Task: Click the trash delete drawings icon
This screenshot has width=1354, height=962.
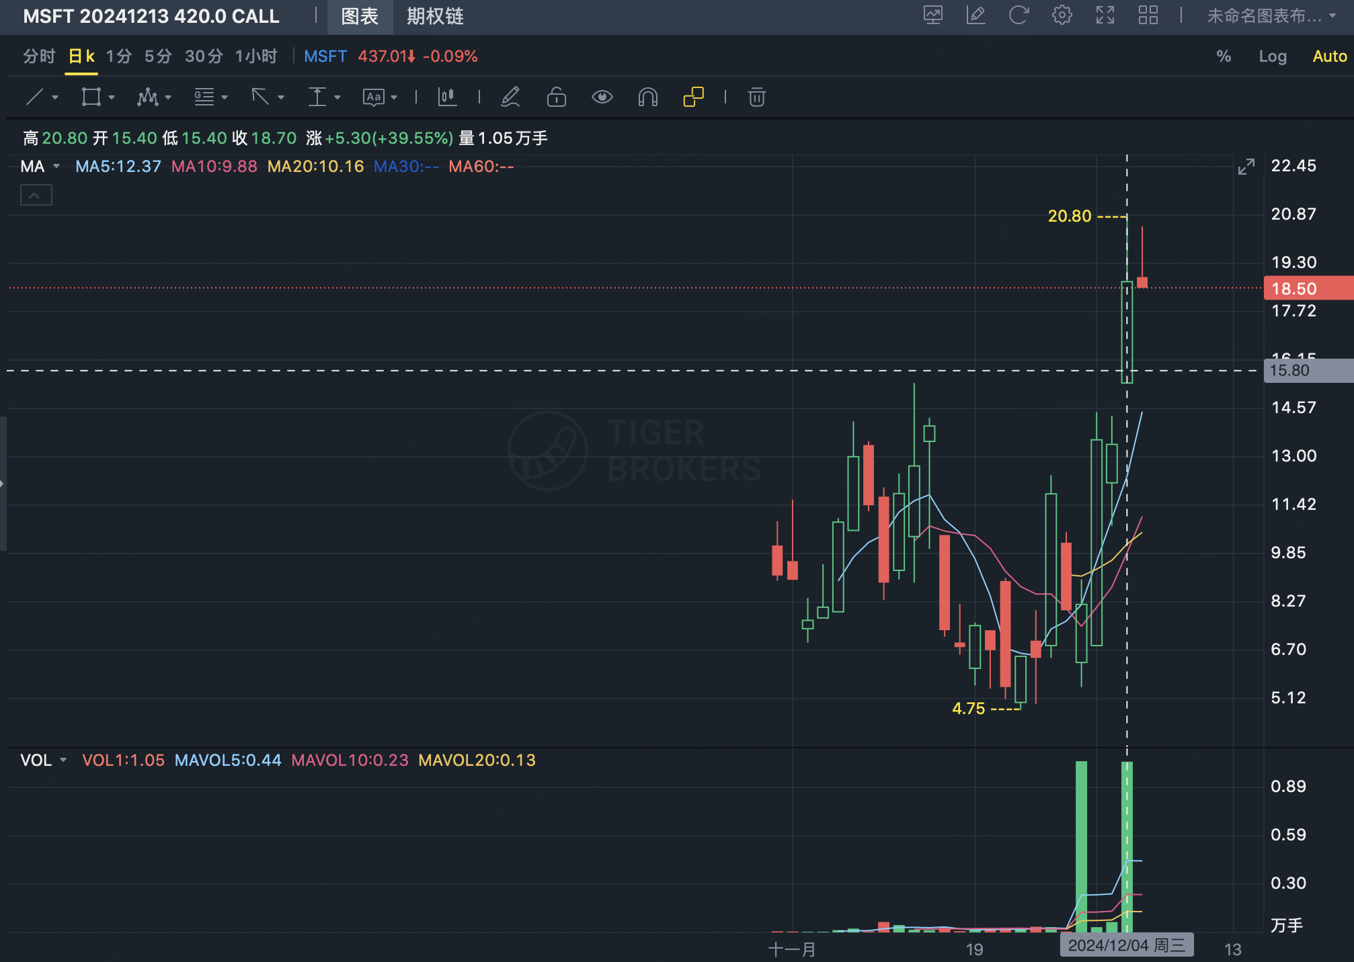Action: pyautogui.click(x=756, y=97)
